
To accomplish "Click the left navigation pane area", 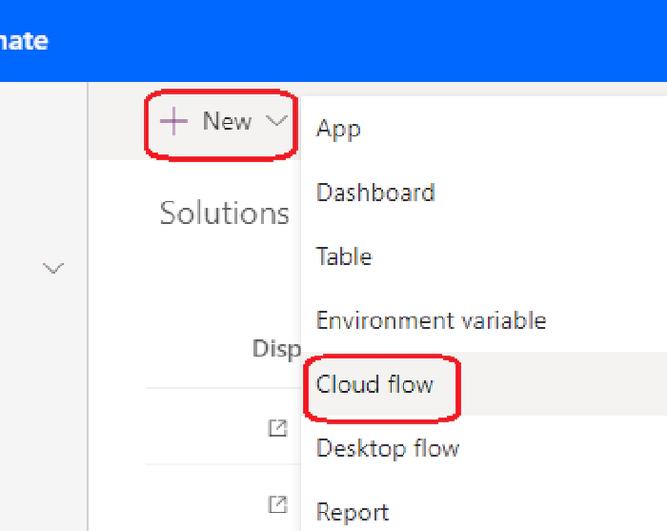I will (x=44, y=306).
